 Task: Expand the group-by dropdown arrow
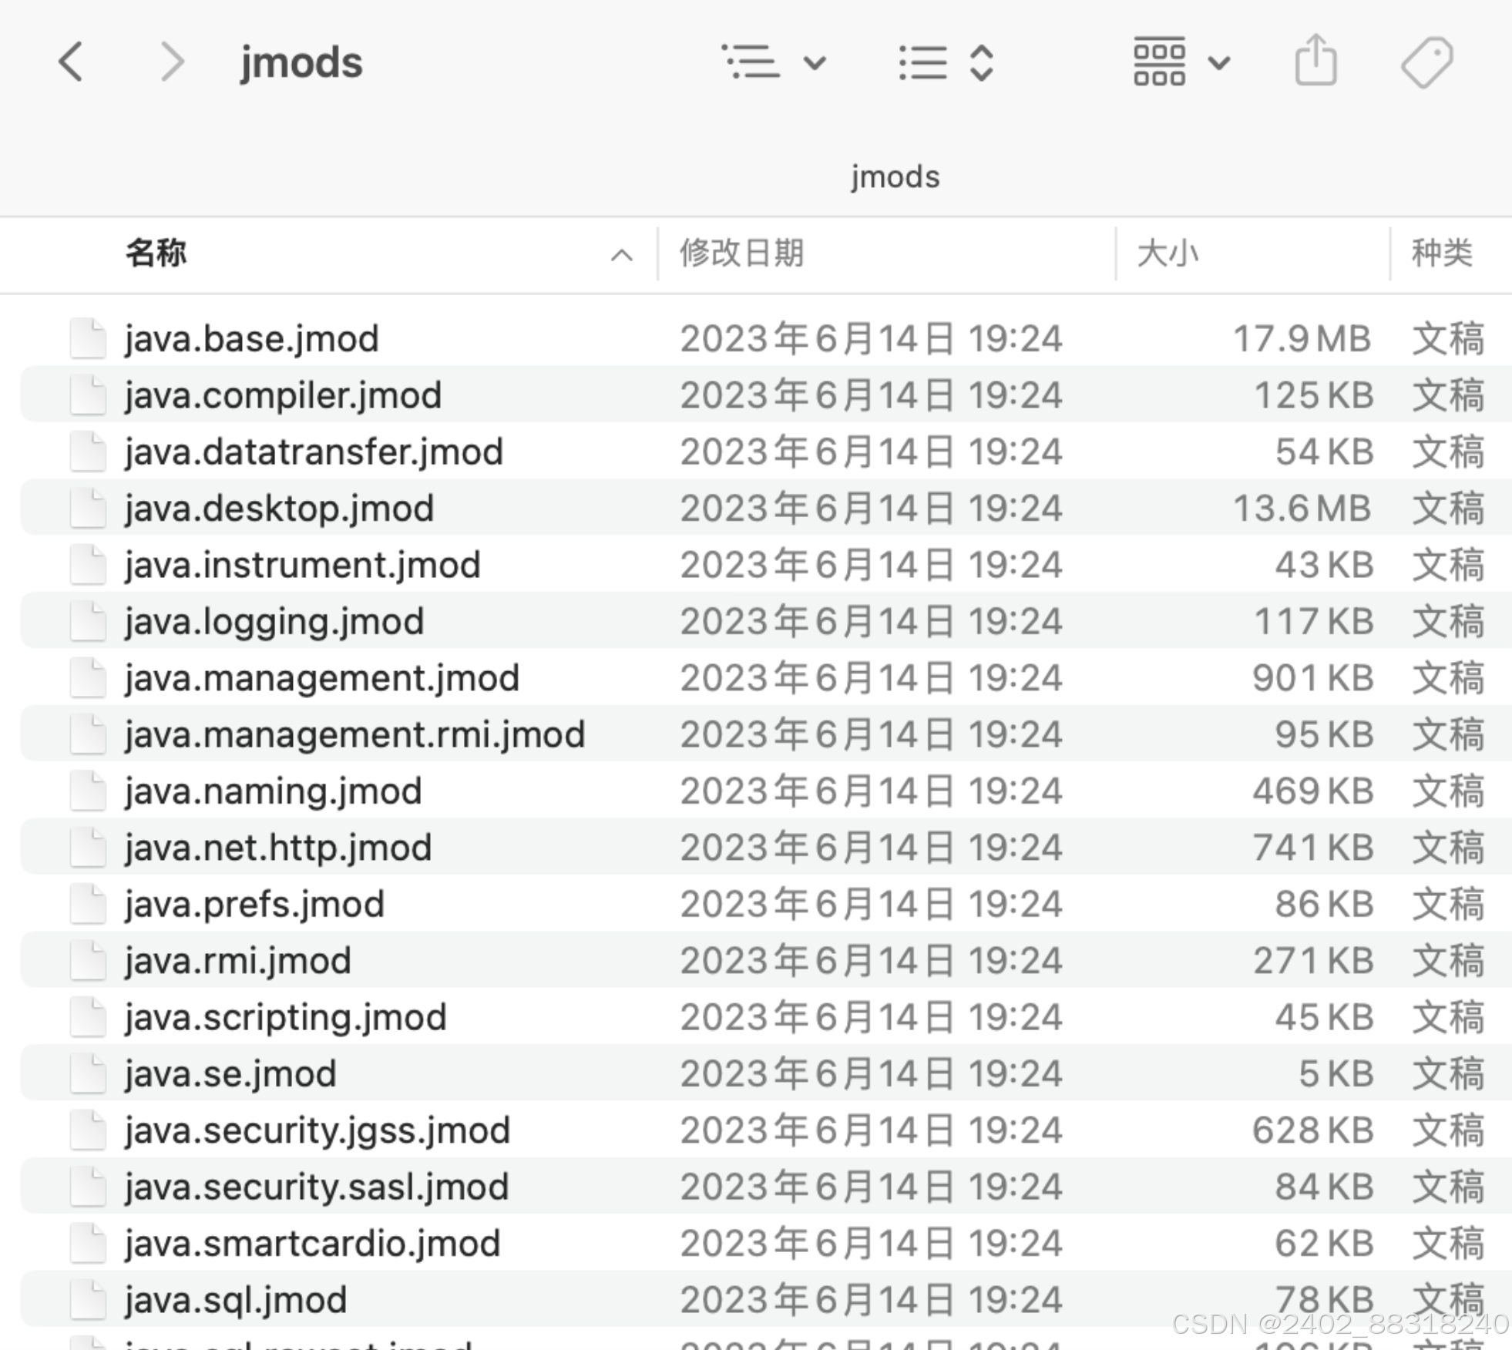point(1218,62)
